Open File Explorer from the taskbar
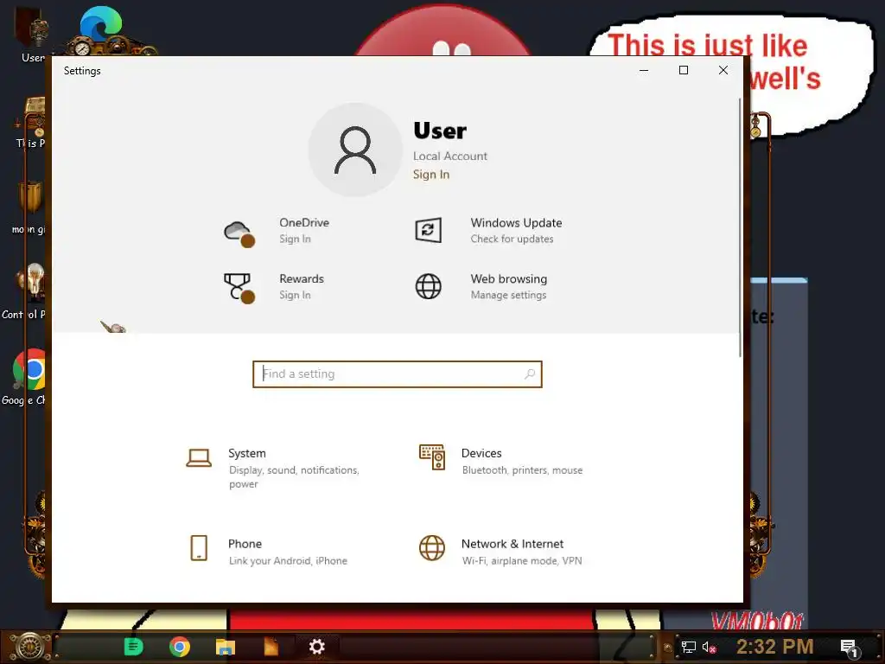The width and height of the screenshot is (885, 664). click(226, 647)
